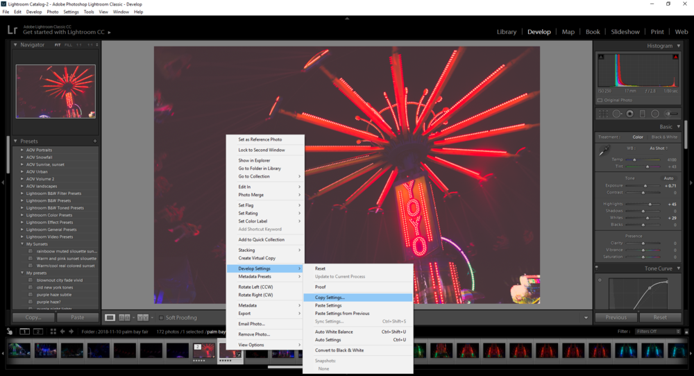This screenshot has width=694, height=376.
Task: Open the WB As Shot dropdown
Action: click(x=659, y=148)
